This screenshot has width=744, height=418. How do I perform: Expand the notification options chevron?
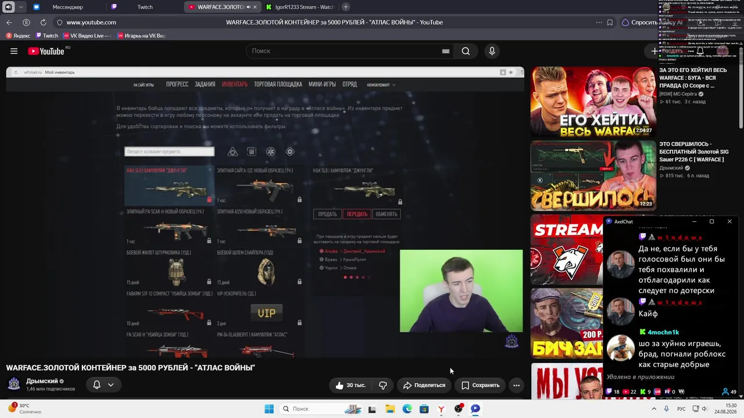tap(110, 385)
